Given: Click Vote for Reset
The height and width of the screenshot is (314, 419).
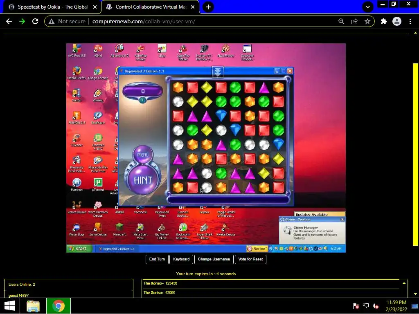Looking at the screenshot, I should (x=250, y=259).
